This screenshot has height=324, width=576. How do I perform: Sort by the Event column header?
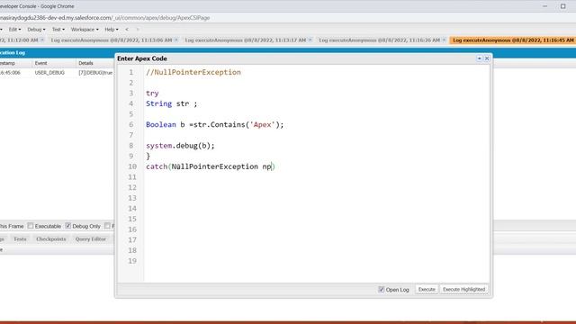click(x=54, y=63)
